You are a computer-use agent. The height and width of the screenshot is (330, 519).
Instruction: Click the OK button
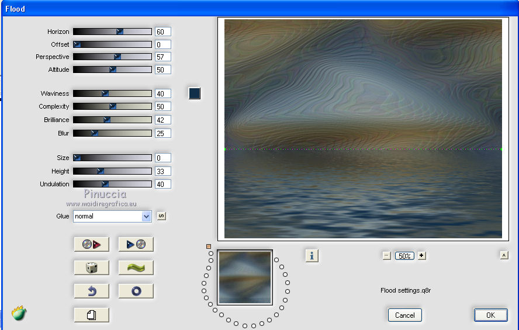point(490,315)
